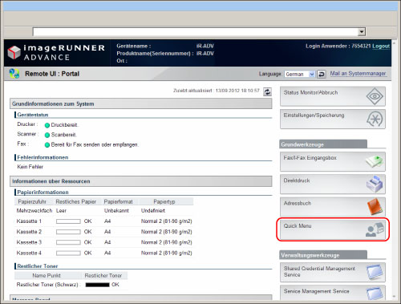This screenshot has height=304, width=401.
Task: Open Quick Menu
Action: [333, 229]
